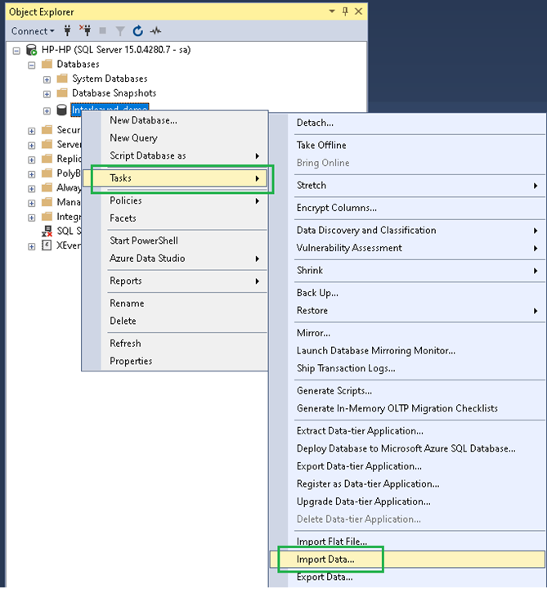Choose Take Offline

pos(407,145)
